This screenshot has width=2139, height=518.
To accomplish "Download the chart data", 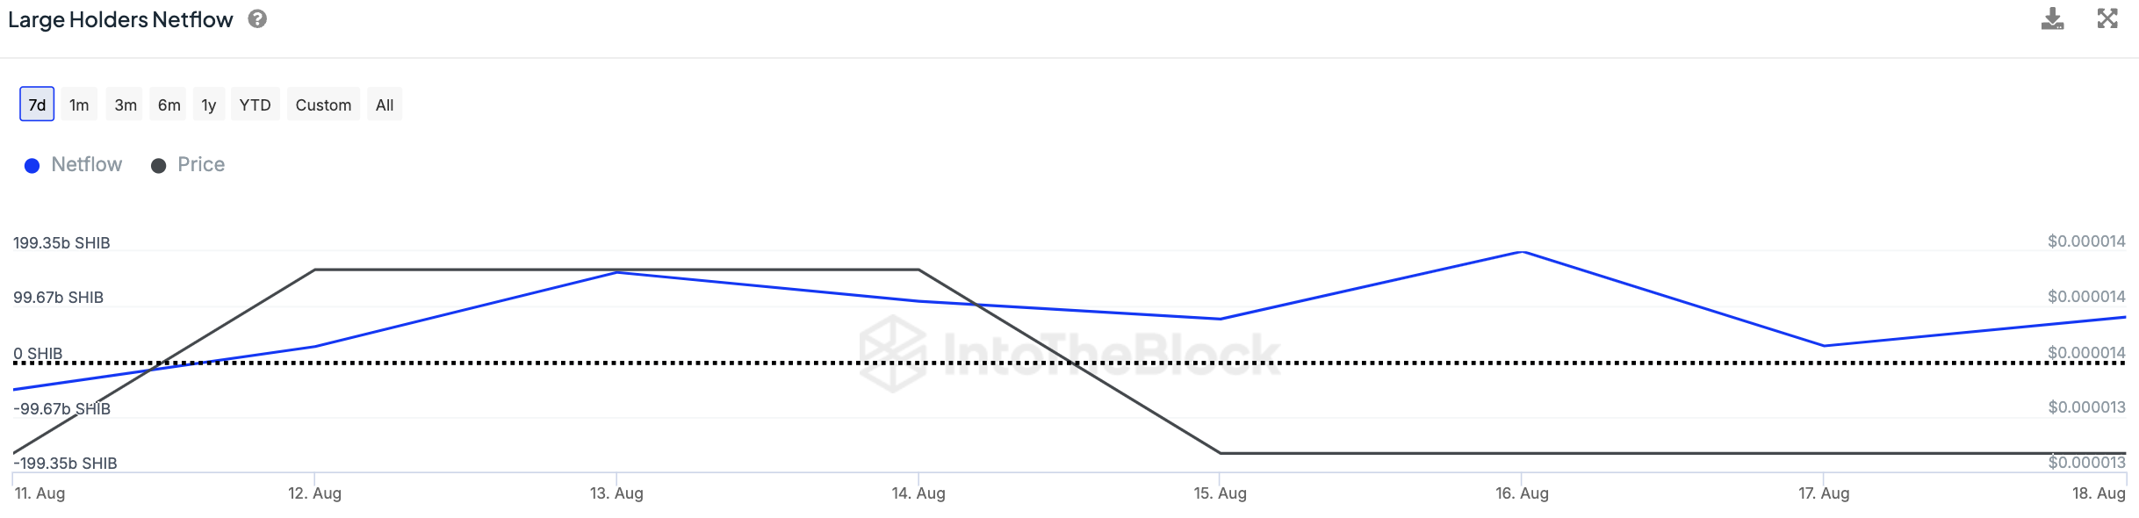I will (x=2052, y=18).
